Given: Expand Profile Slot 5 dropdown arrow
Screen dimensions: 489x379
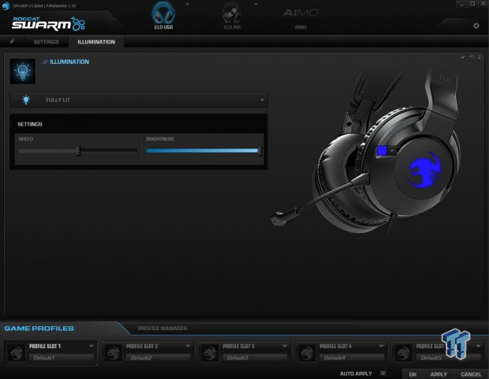Looking at the screenshot, I should (478, 346).
